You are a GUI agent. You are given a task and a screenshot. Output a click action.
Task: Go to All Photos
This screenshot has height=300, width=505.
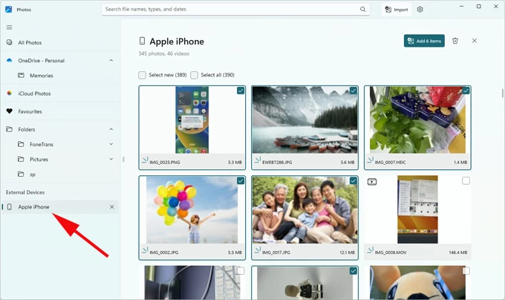[30, 43]
